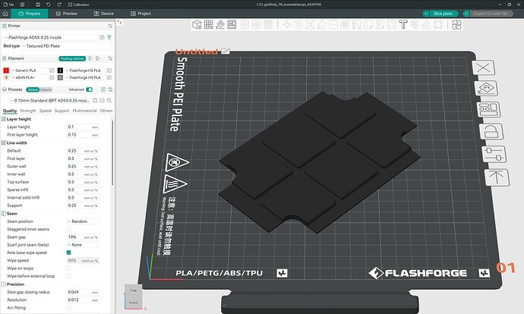Click the Flushing volumes button

click(x=72, y=58)
